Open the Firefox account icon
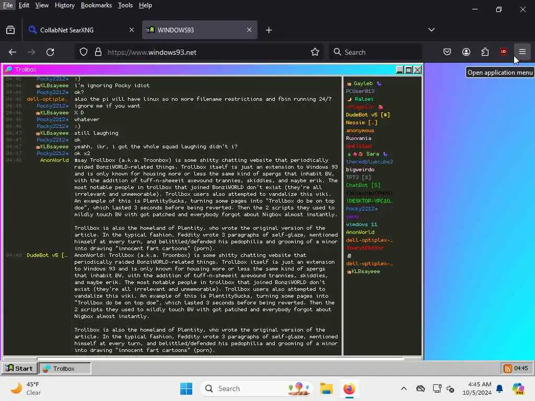This screenshot has width=535, height=401. 466,52
